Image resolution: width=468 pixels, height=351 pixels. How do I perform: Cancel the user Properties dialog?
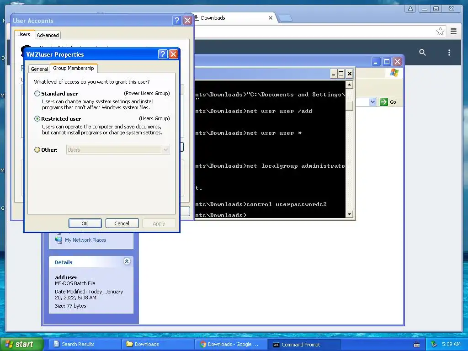coord(122,223)
